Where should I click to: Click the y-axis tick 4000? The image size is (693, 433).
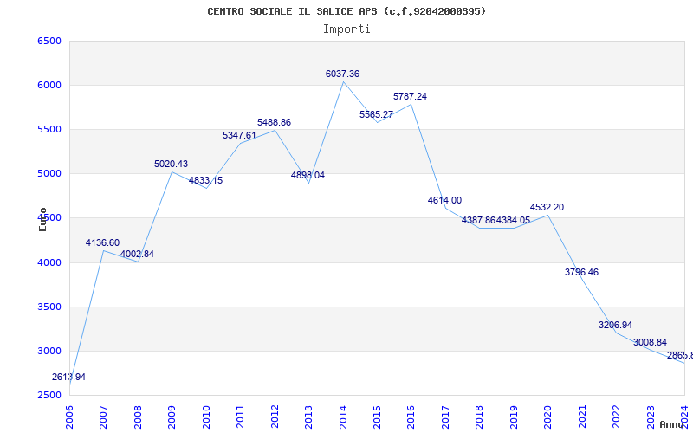[49, 263]
